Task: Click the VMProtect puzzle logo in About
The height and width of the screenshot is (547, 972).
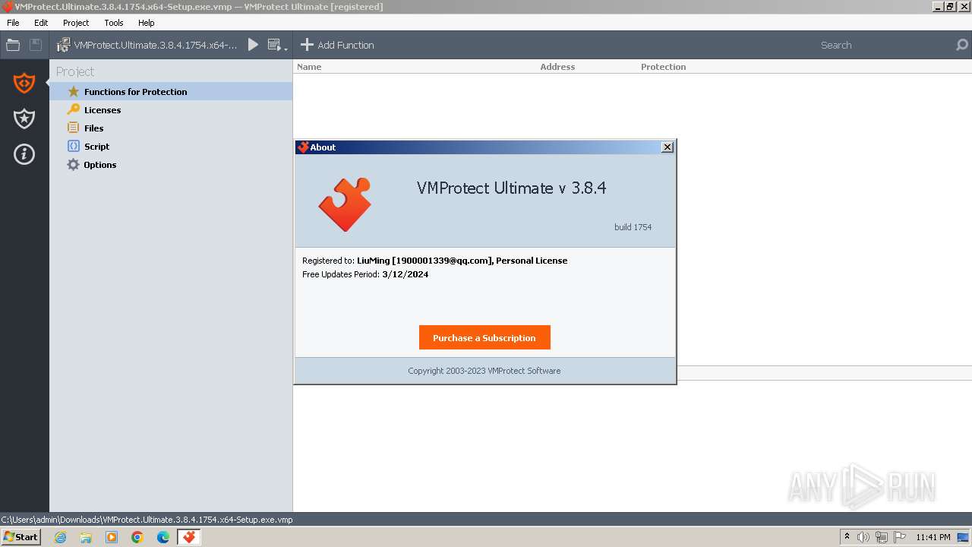Action: [345, 204]
